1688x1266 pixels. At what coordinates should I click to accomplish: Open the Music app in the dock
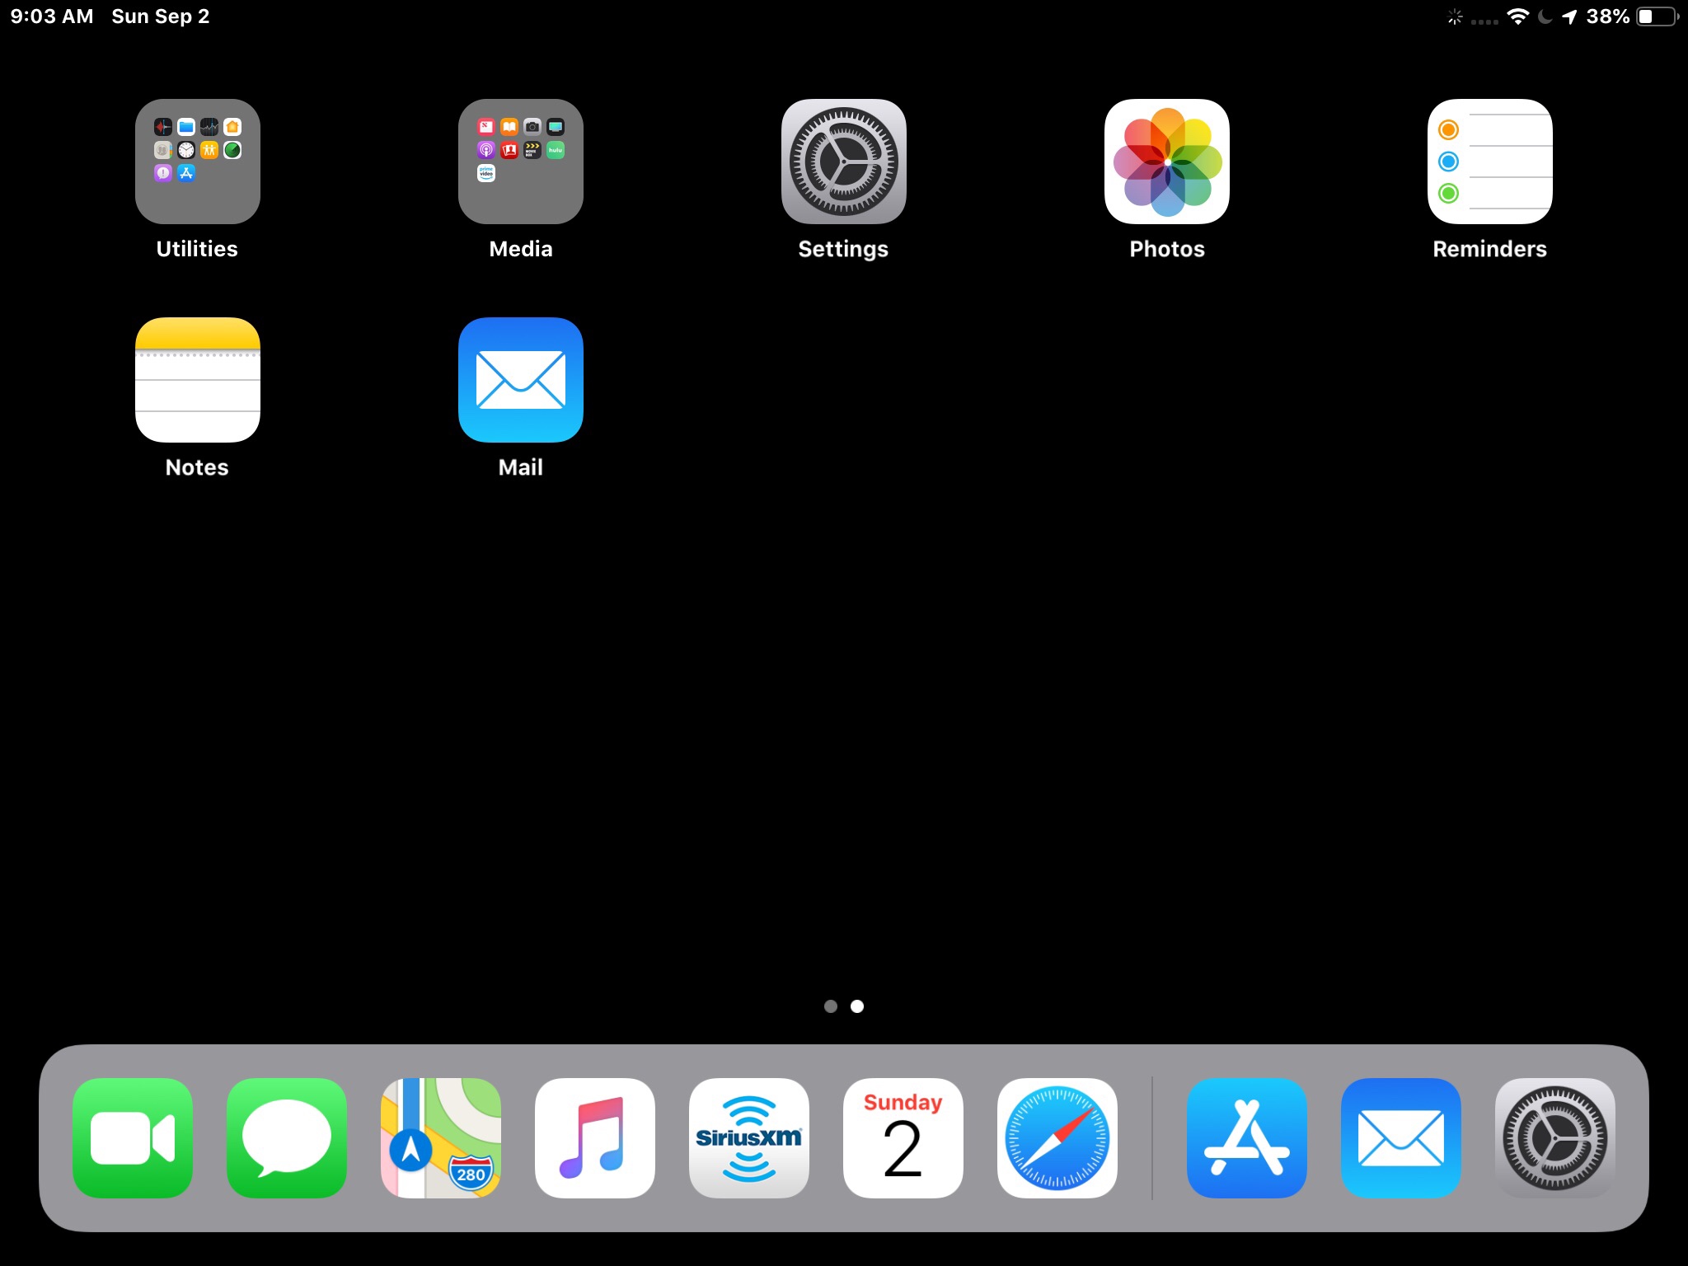(x=595, y=1138)
